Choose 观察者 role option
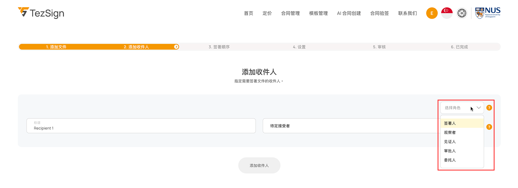Screen dimensions: 518x188 click(x=450, y=133)
